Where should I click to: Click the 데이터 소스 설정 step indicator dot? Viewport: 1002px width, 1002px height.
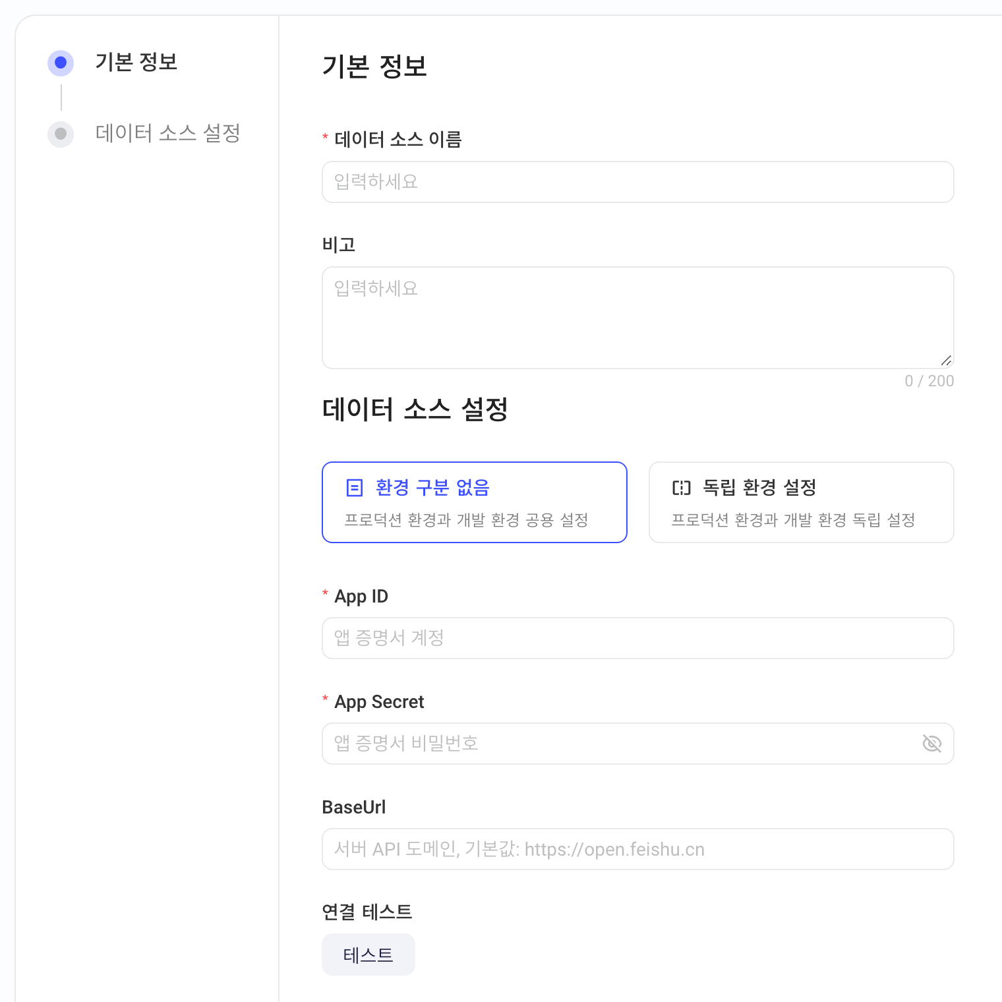click(x=61, y=134)
